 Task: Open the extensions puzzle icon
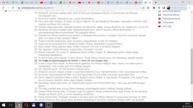(x=154, y=8)
